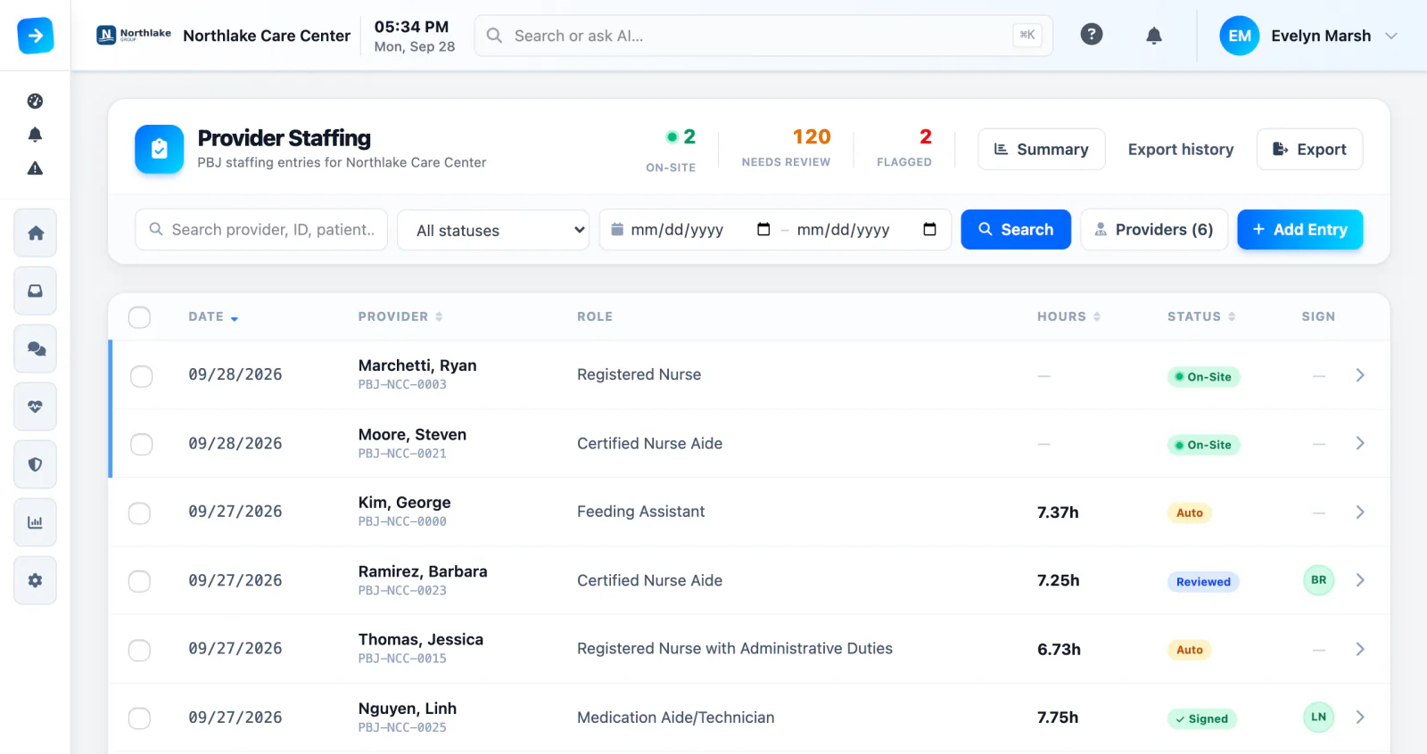Open the warning triangle icon in sidebar
This screenshot has height=754, width=1427.
[x=35, y=168]
